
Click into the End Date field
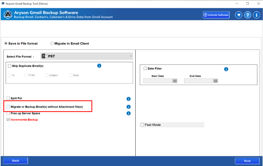[x=199, y=81]
